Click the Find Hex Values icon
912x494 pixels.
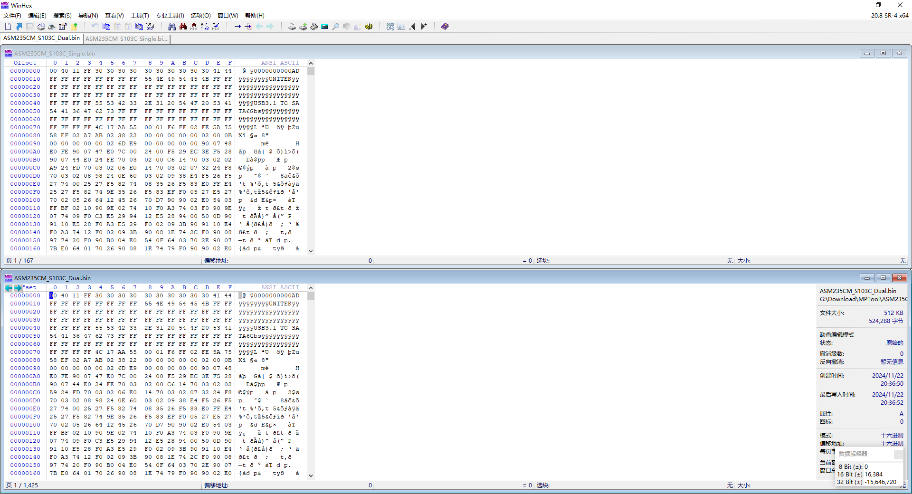pyautogui.click(x=183, y=27)
